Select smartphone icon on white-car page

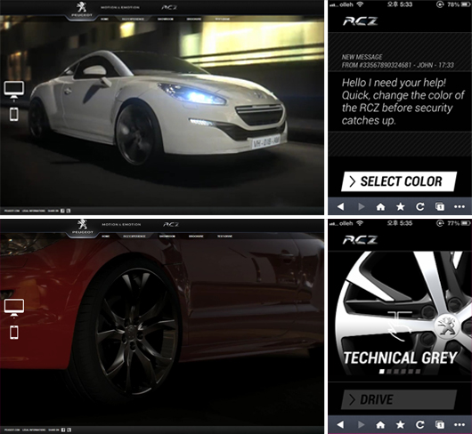[x=14, y=115]
